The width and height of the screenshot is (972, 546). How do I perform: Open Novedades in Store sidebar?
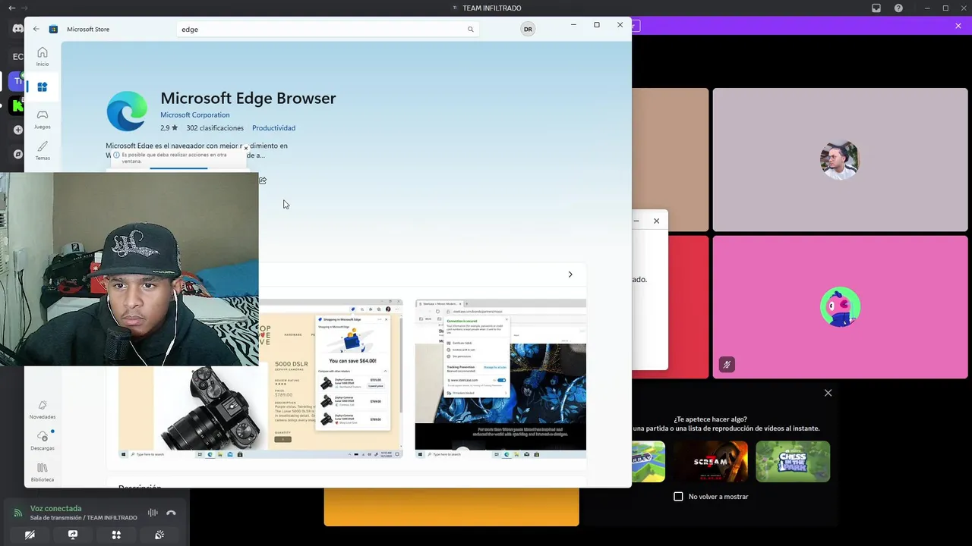pos(43,409)
